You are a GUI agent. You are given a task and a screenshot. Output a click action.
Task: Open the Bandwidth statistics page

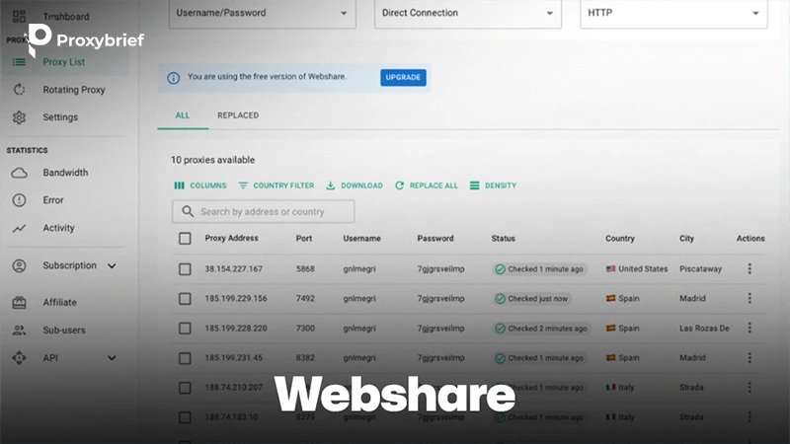coord(65,173)
